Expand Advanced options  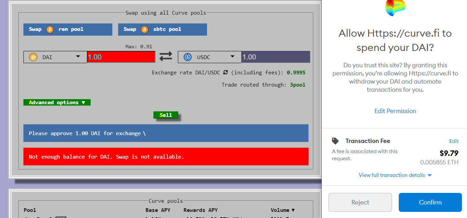[x=57, y=103]
